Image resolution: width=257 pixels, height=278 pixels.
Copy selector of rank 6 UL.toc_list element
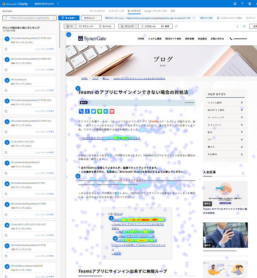pos(6,153)
